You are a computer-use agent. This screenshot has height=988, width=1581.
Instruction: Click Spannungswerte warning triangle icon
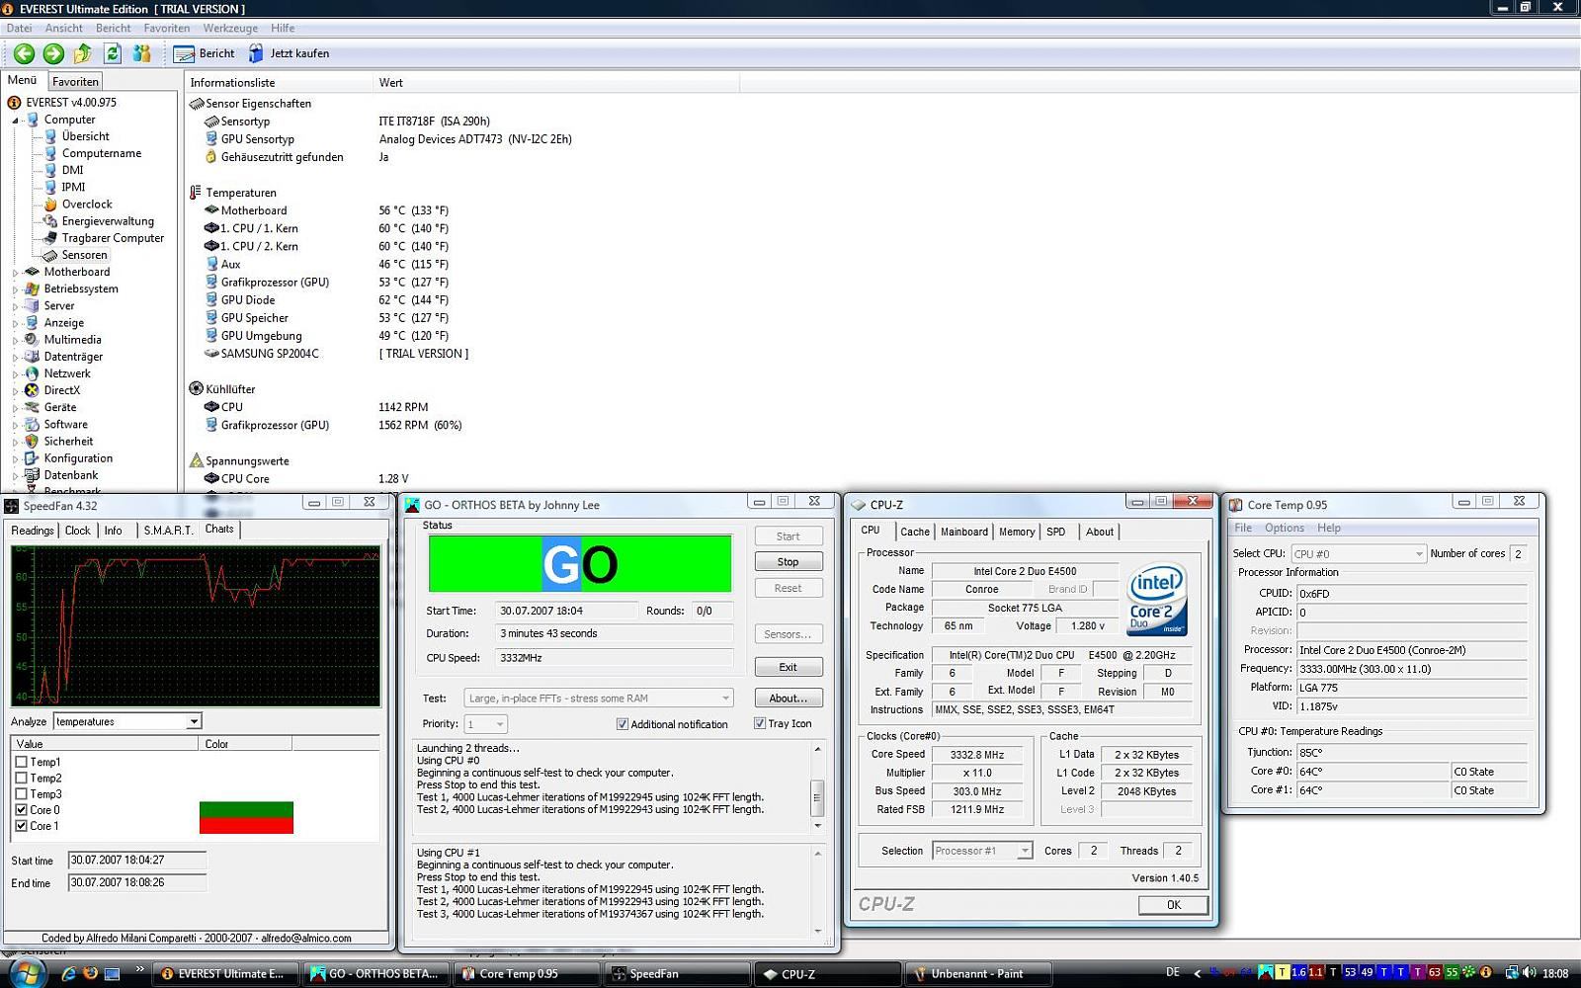pos(196,460)
